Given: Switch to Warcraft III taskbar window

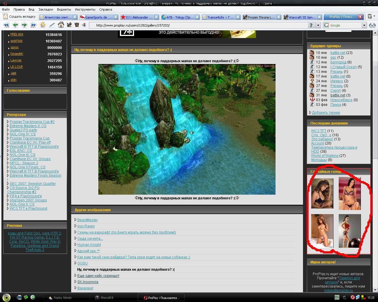Looking at the screenshot, I should point(114,298).
